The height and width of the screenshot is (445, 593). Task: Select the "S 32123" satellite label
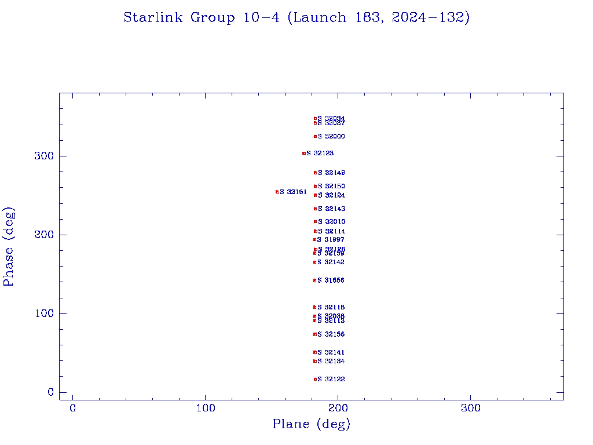point(320,153)
